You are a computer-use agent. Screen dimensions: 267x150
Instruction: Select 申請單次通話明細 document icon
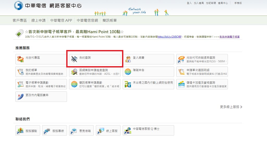tap(181, 72)
